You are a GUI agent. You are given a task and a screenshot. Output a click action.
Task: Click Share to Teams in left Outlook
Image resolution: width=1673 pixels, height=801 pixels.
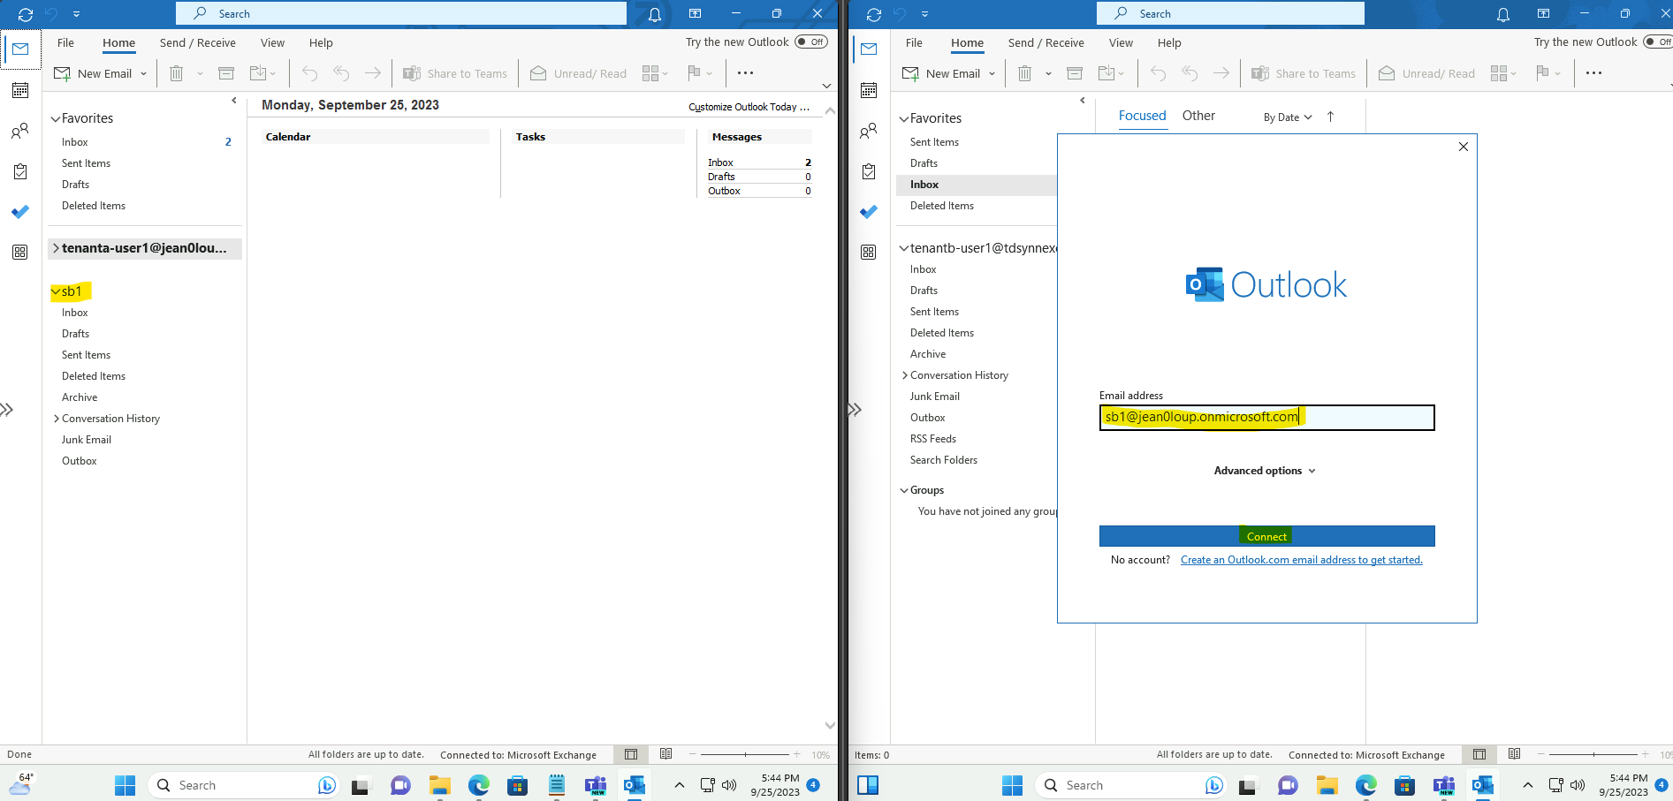click(455, 73)
